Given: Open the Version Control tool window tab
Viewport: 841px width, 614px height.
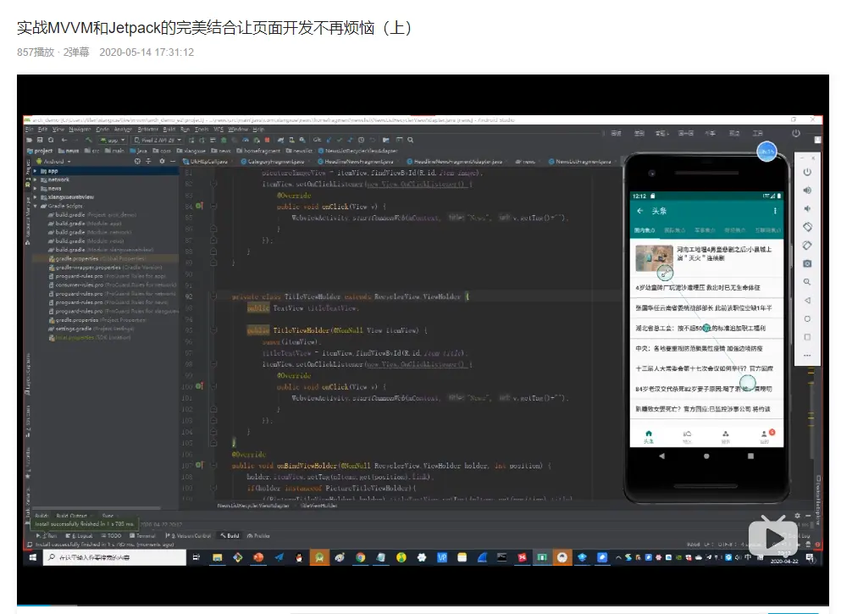Looking at the screenshot, I should point(188,536).
